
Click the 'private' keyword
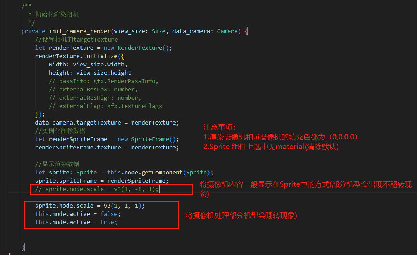(33, 31)
